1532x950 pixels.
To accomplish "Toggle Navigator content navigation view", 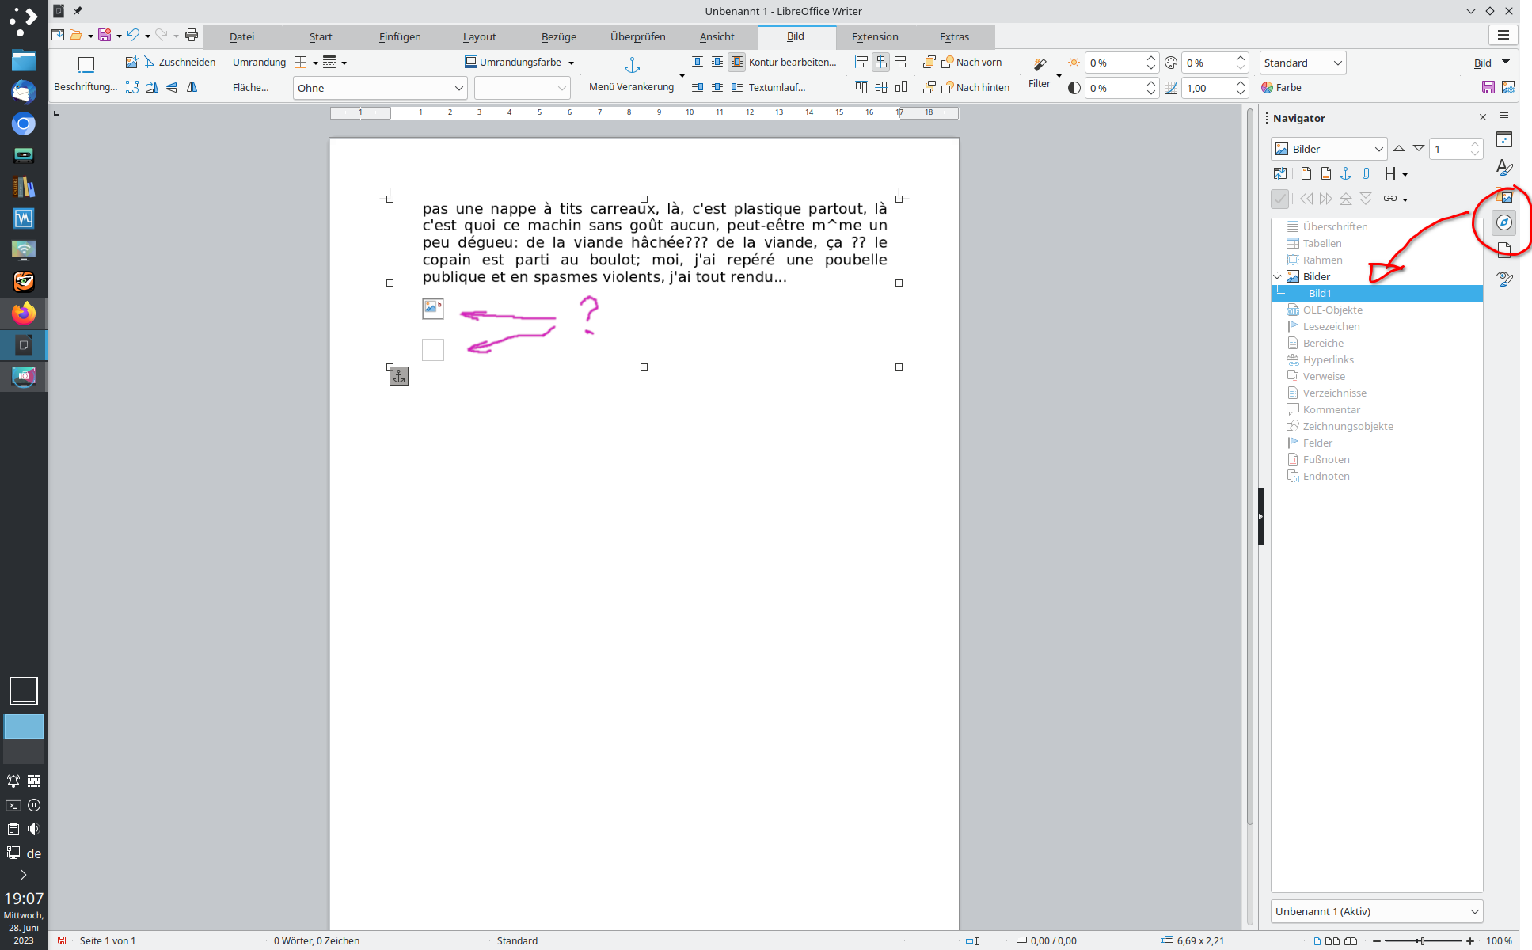I will [x=1279, y=174].
